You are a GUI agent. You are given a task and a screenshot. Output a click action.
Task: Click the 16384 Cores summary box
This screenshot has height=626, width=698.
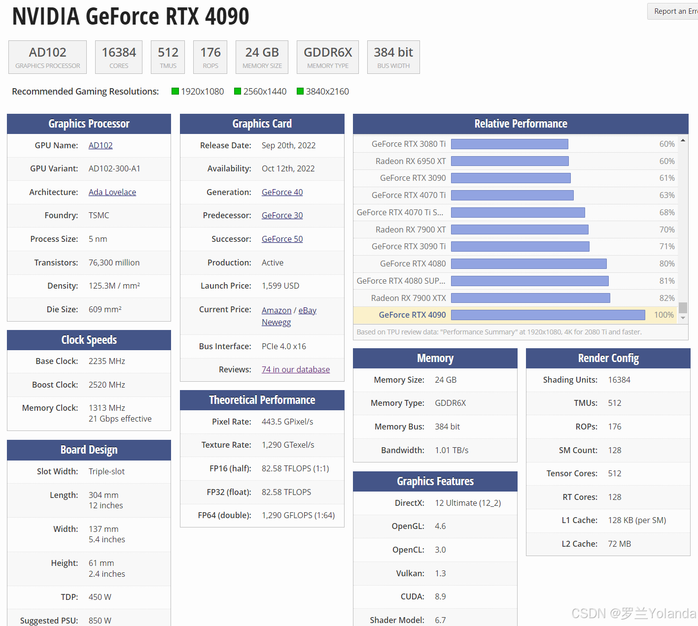click(119, 57)
